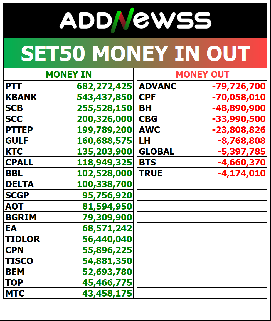Image resolution: width=271 pixels, height=321 pixels.
Task: Select the BH value -48,890,900
Action: pyautogui.click(x=239, y=108)
